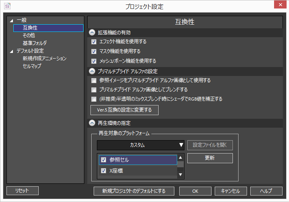Close the プロジェクト設定 dialog
The height and width of the screenshot is (202, 289).
pos(280,4)
